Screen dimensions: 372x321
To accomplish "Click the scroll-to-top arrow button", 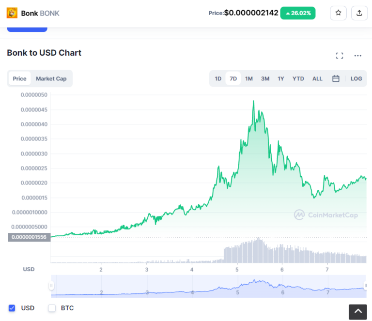I will point(358,312).
